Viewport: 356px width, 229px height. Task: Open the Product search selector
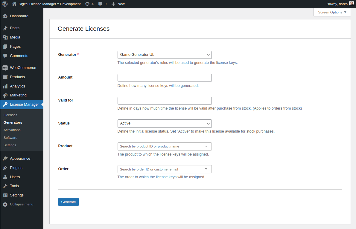point(165,146)
